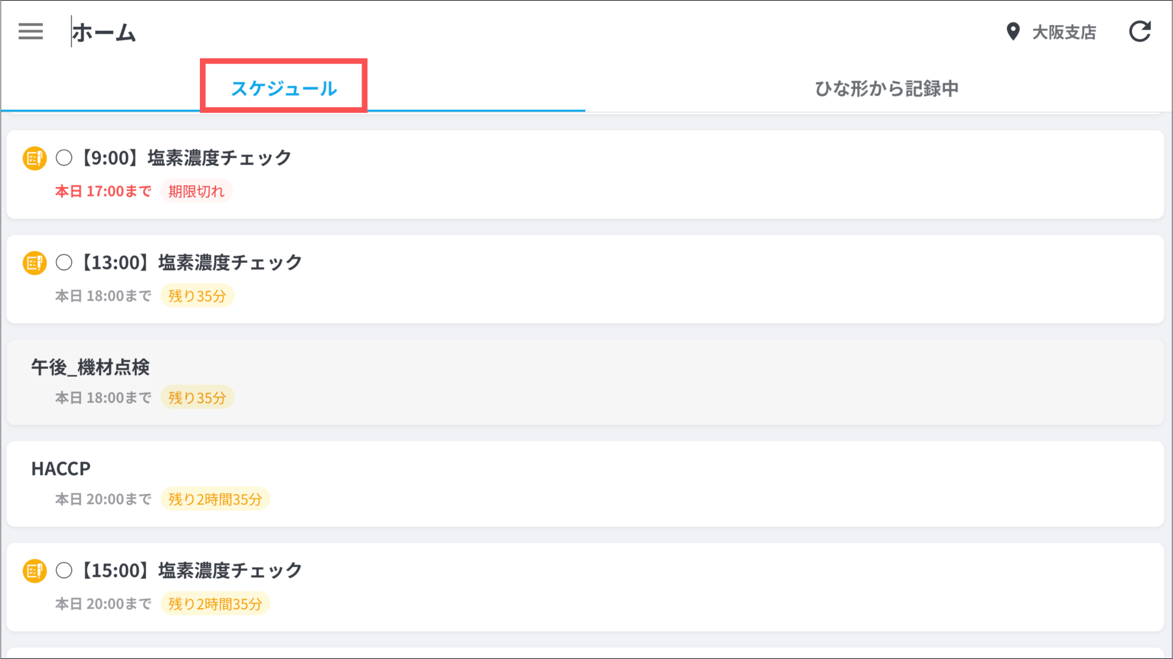
Task: Open the 午後_機材点検 schedule item
Action: click(90, 367)
